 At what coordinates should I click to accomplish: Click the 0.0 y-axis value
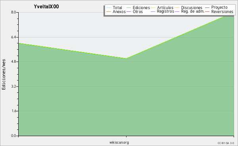[13, 136]
